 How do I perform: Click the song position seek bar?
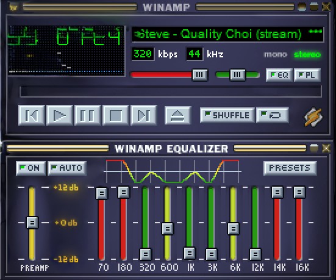pyautogui.click(x=171, y=92)
